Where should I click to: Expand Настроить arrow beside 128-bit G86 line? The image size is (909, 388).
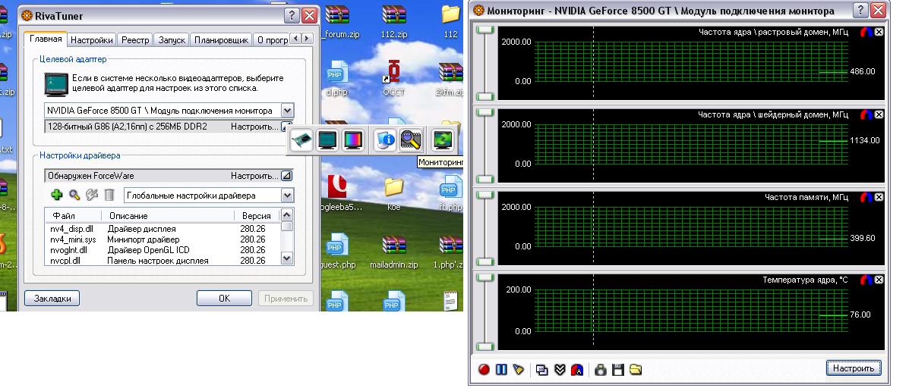[x=287, y=126]
